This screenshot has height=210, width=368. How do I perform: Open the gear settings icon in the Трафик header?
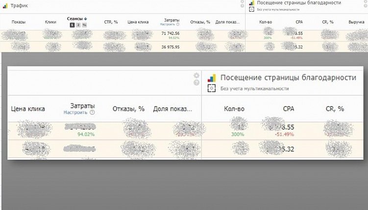[242, 1]
